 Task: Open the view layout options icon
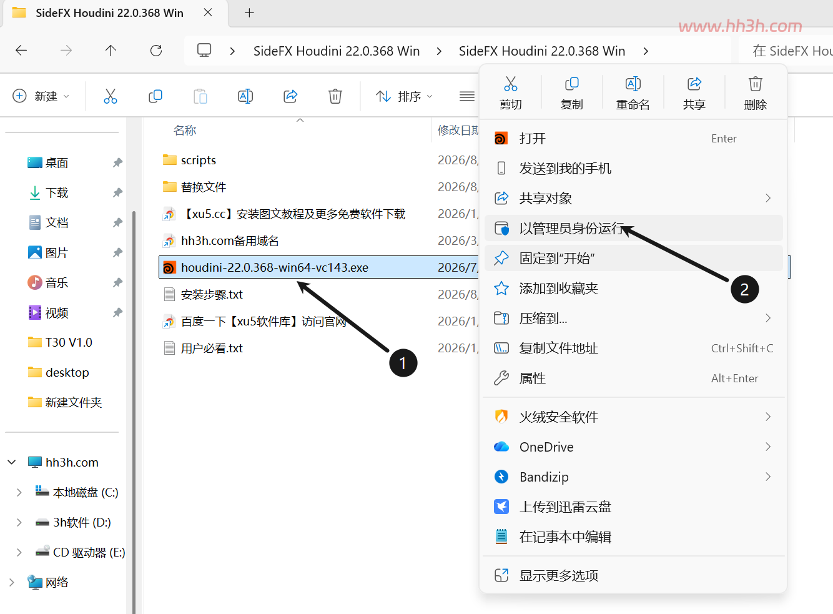467,96
